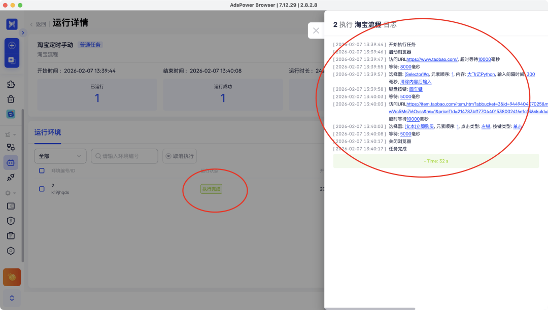The image size is (548, 310).
Task: Click the orange coin rewards icon
Action: click(12, 277)
